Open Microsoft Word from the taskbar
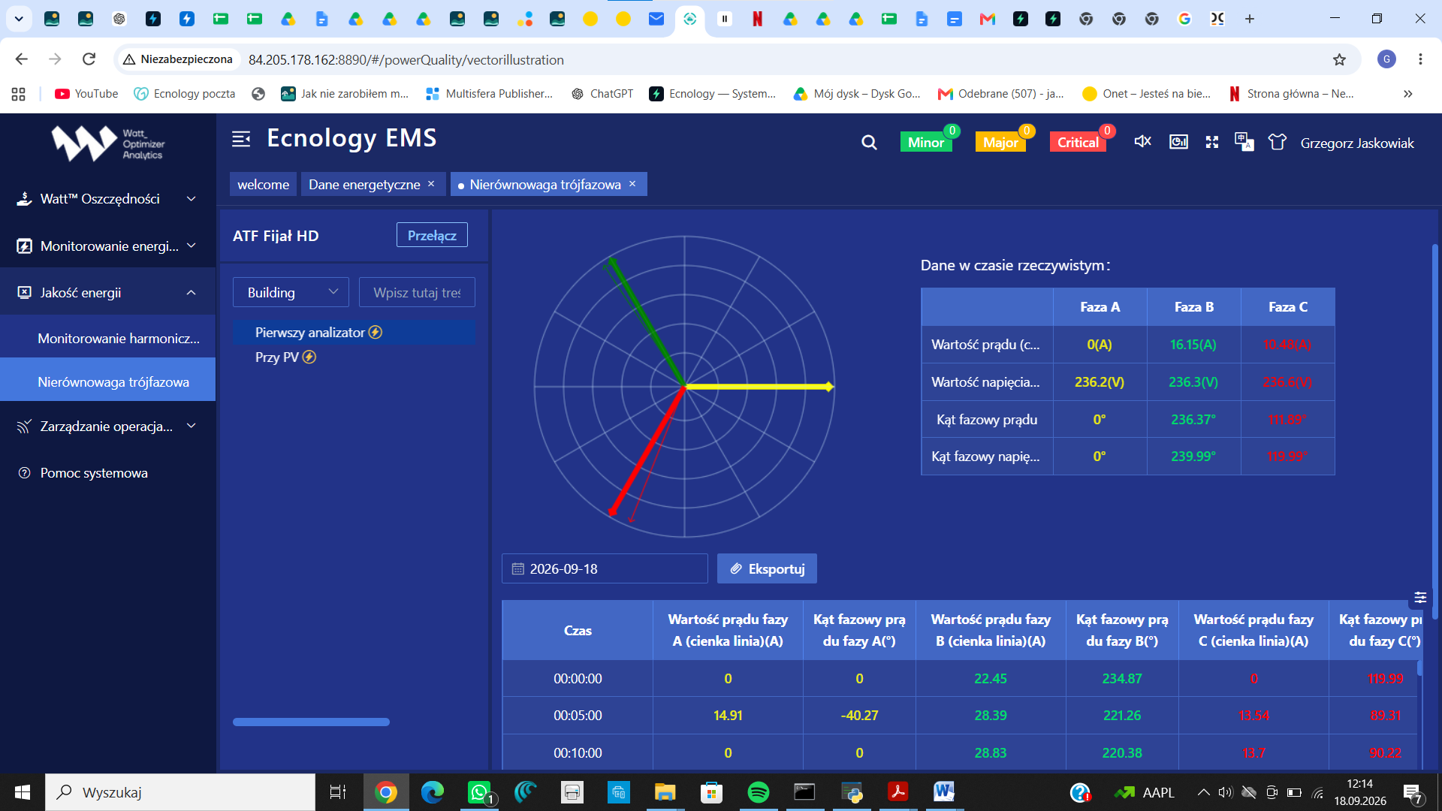Screen dimensions: 1442x811 pyautogui.click(x=944, y=792)
